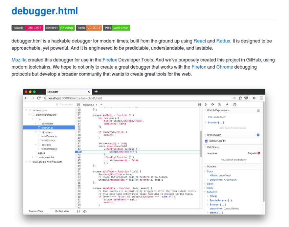Toggle blackbox source eye icon
This screenshot has height=227, width=289.
point(85,211)
